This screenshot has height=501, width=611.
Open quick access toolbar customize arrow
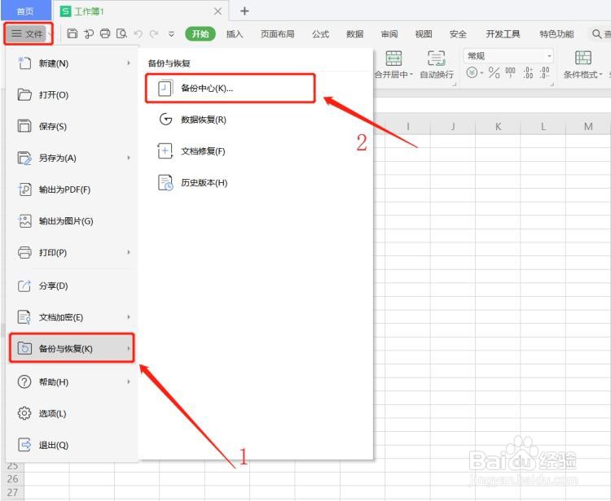(x=171, y=34)
